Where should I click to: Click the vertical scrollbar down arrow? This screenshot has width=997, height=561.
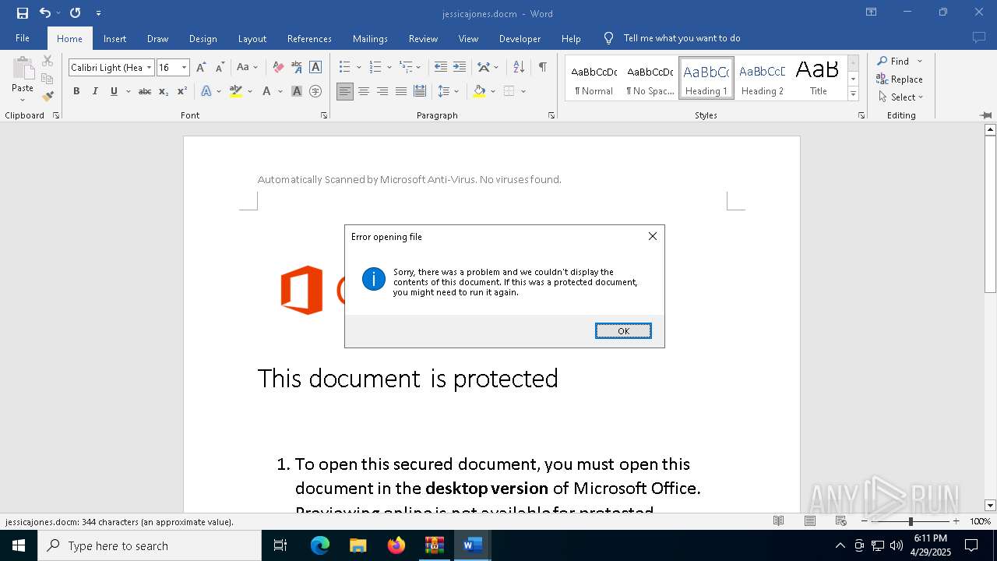tap(990, 506)
